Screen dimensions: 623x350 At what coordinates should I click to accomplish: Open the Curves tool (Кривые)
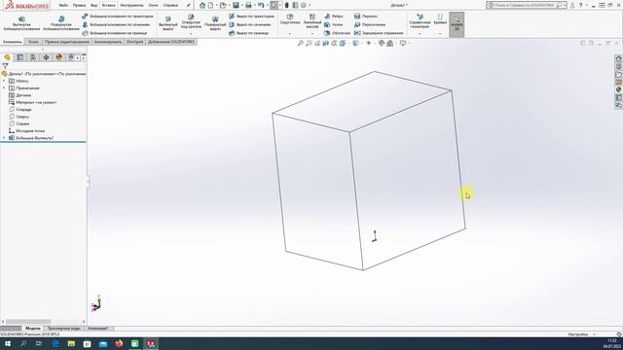[x=440, y=19]
